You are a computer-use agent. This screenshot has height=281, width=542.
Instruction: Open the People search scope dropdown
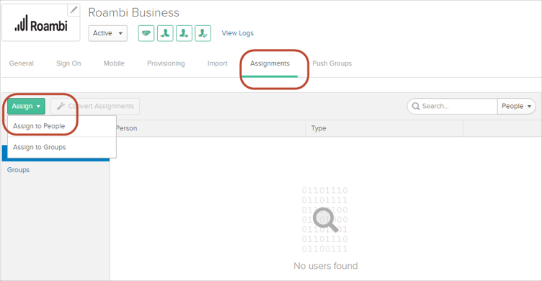click(x=517, y=106)
